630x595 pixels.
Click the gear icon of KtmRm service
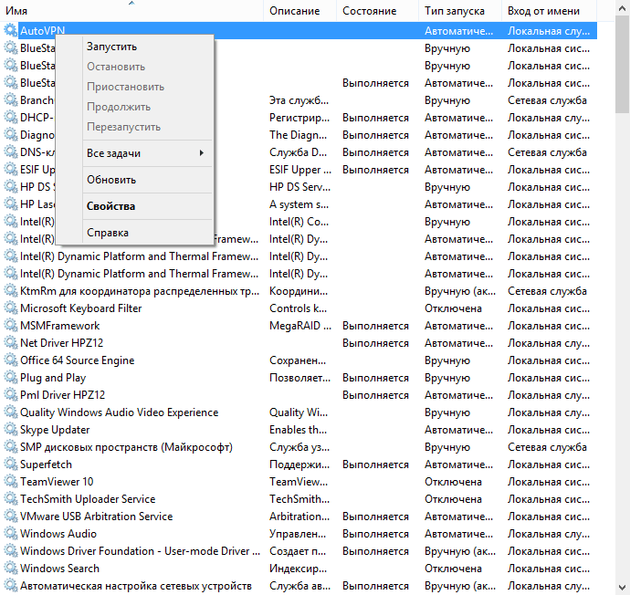10,291
